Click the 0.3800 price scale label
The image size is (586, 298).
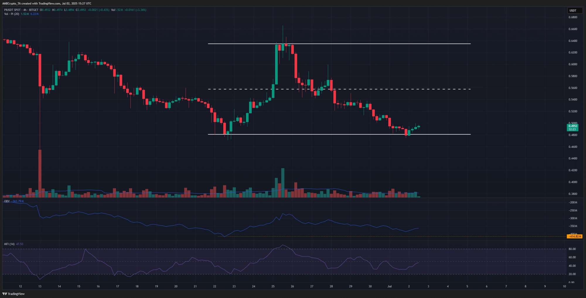573,194
